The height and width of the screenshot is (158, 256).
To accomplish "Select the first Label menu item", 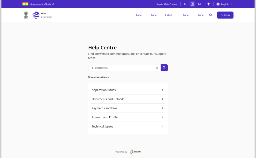I will (x=139, y=15).
